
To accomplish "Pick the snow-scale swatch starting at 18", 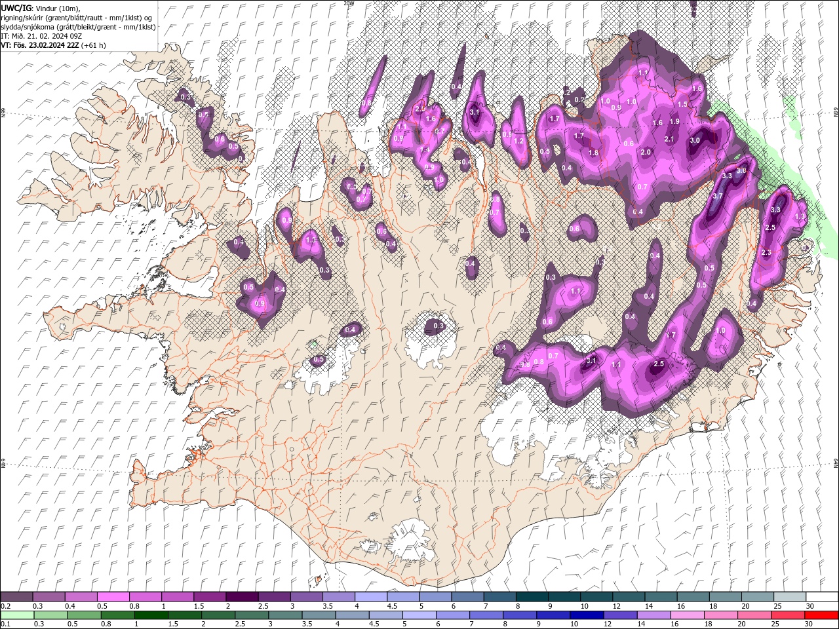I will tap(725, 597).
